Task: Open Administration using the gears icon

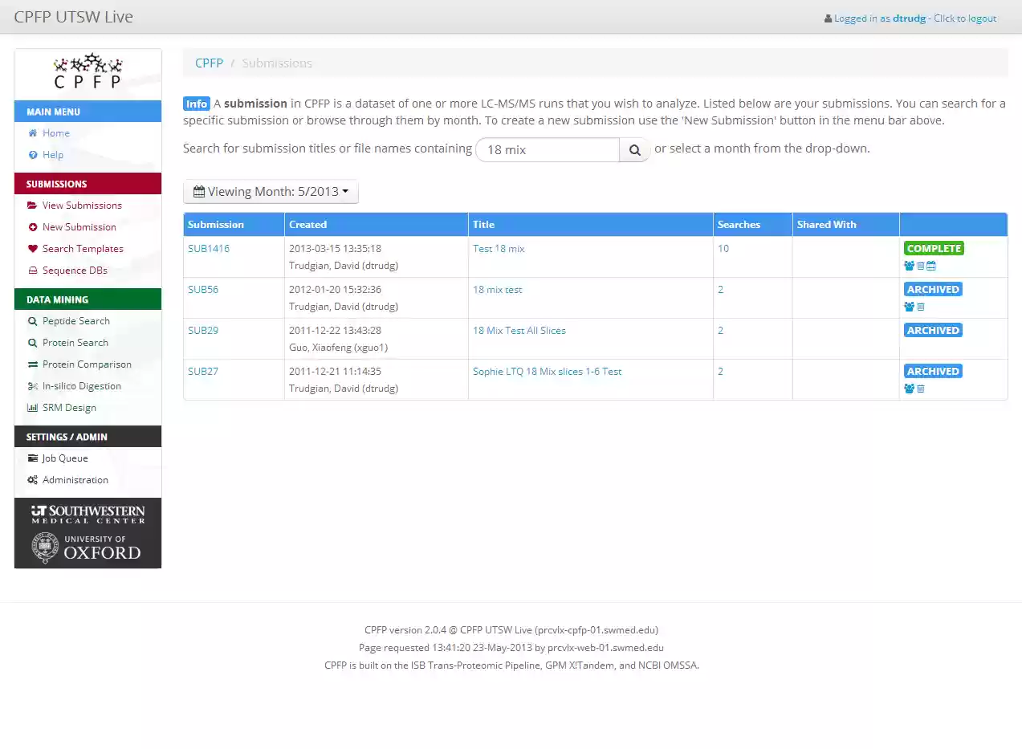Action: 32,479
